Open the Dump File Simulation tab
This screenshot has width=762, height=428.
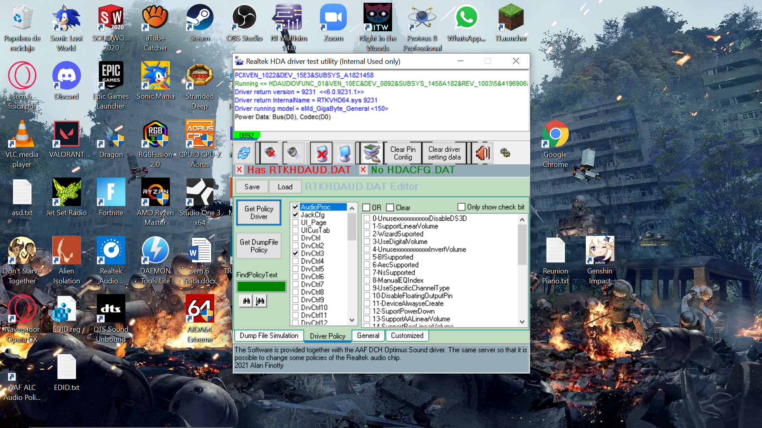[269, 336]
